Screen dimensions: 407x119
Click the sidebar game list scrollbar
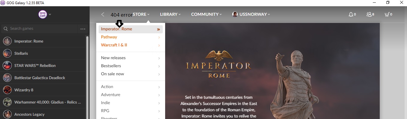pos(87,77)
